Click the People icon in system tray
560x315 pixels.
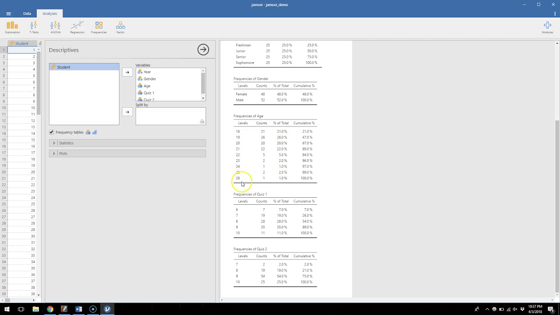[x=477, y=309]
